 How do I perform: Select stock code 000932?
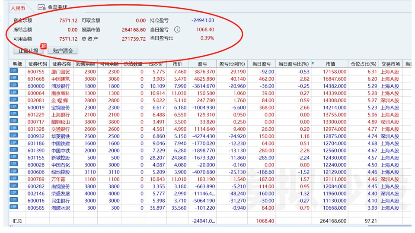click(x=36, y=136)
